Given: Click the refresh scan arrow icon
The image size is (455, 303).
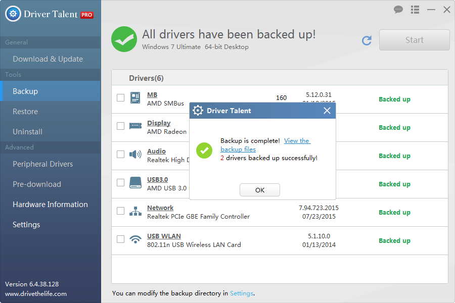Looking at the screenshot, I should point(367,40).
